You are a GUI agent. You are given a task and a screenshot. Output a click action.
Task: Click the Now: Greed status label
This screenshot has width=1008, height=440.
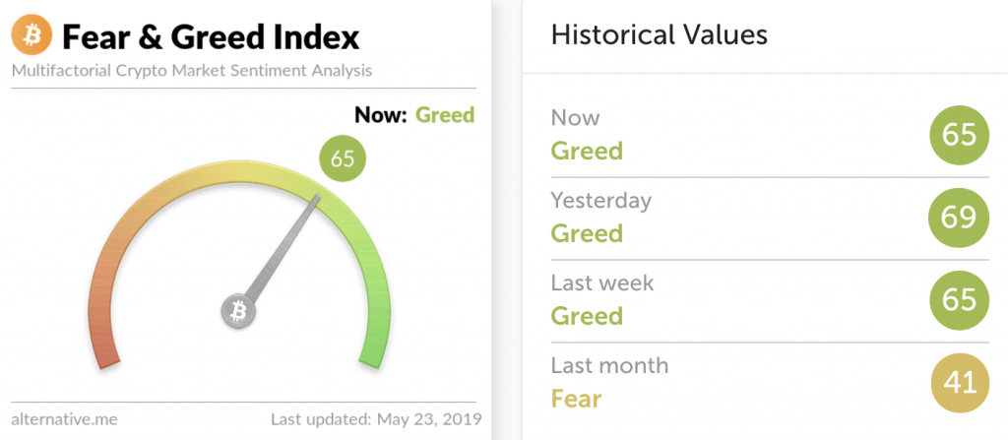[414, 115]
